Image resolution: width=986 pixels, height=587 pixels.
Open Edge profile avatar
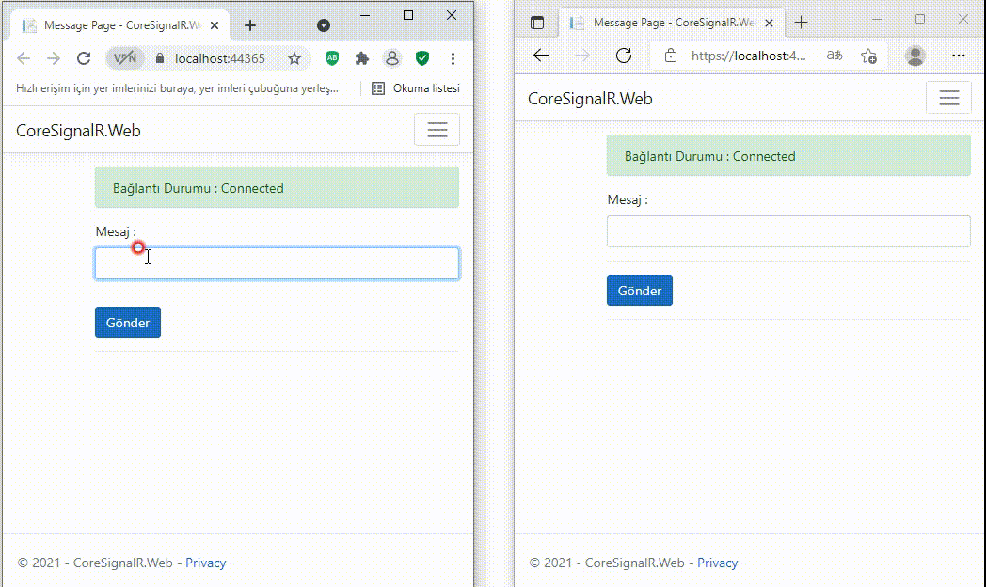(x=914, y=56)
